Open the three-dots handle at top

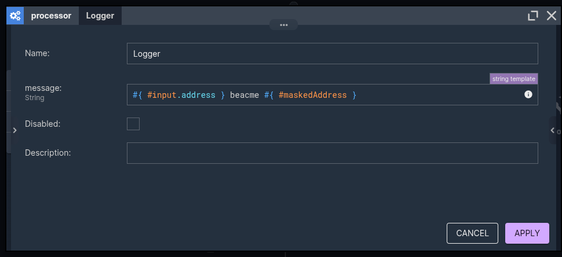(284, 25)
